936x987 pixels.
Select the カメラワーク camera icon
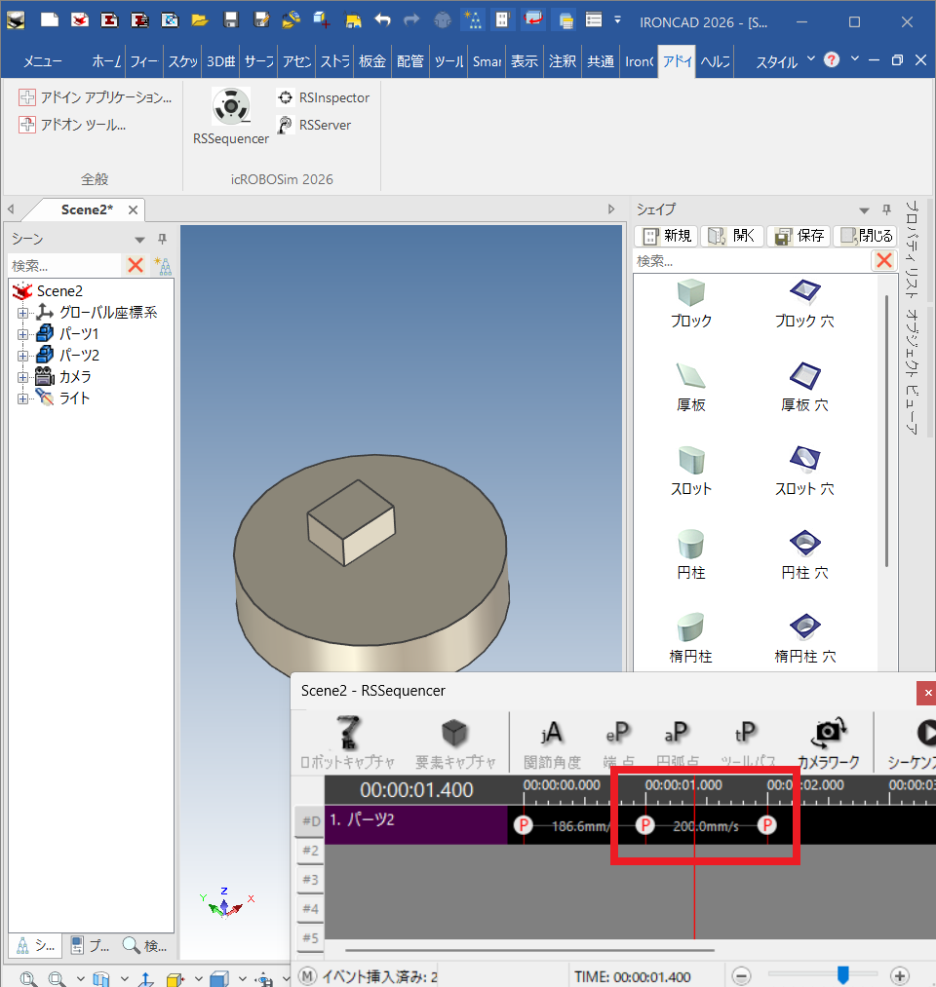coord(829,734)
